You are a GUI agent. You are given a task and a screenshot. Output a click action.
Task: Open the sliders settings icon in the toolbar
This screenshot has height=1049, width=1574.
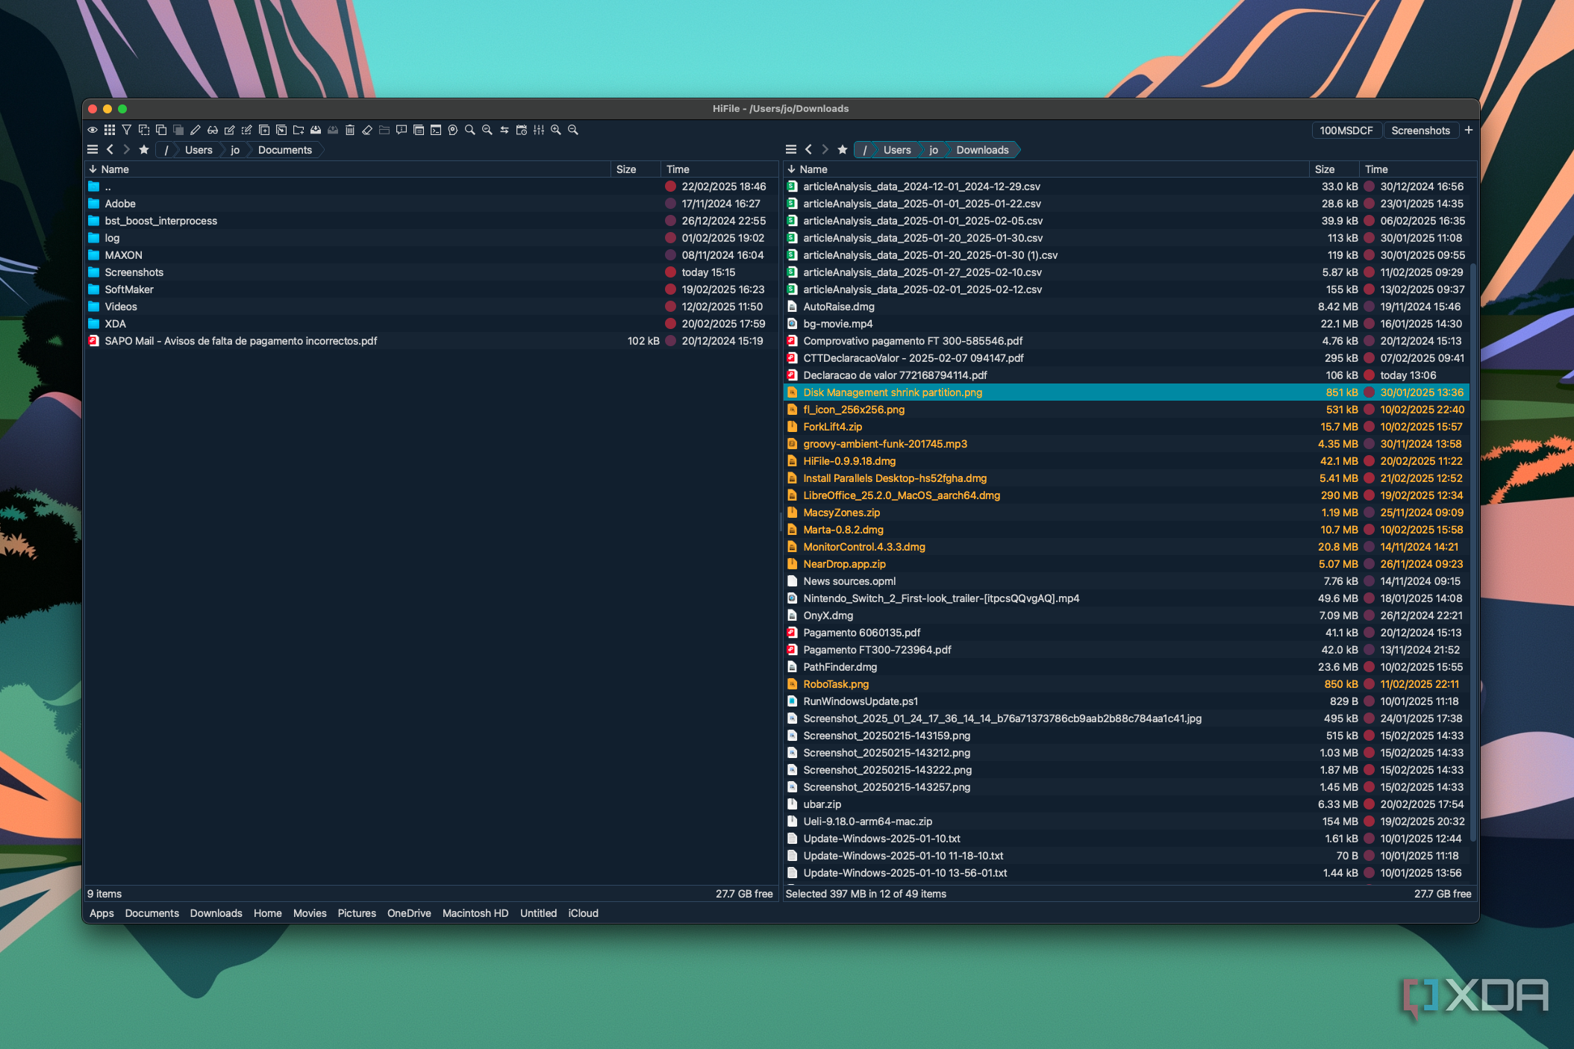[540, 130]
